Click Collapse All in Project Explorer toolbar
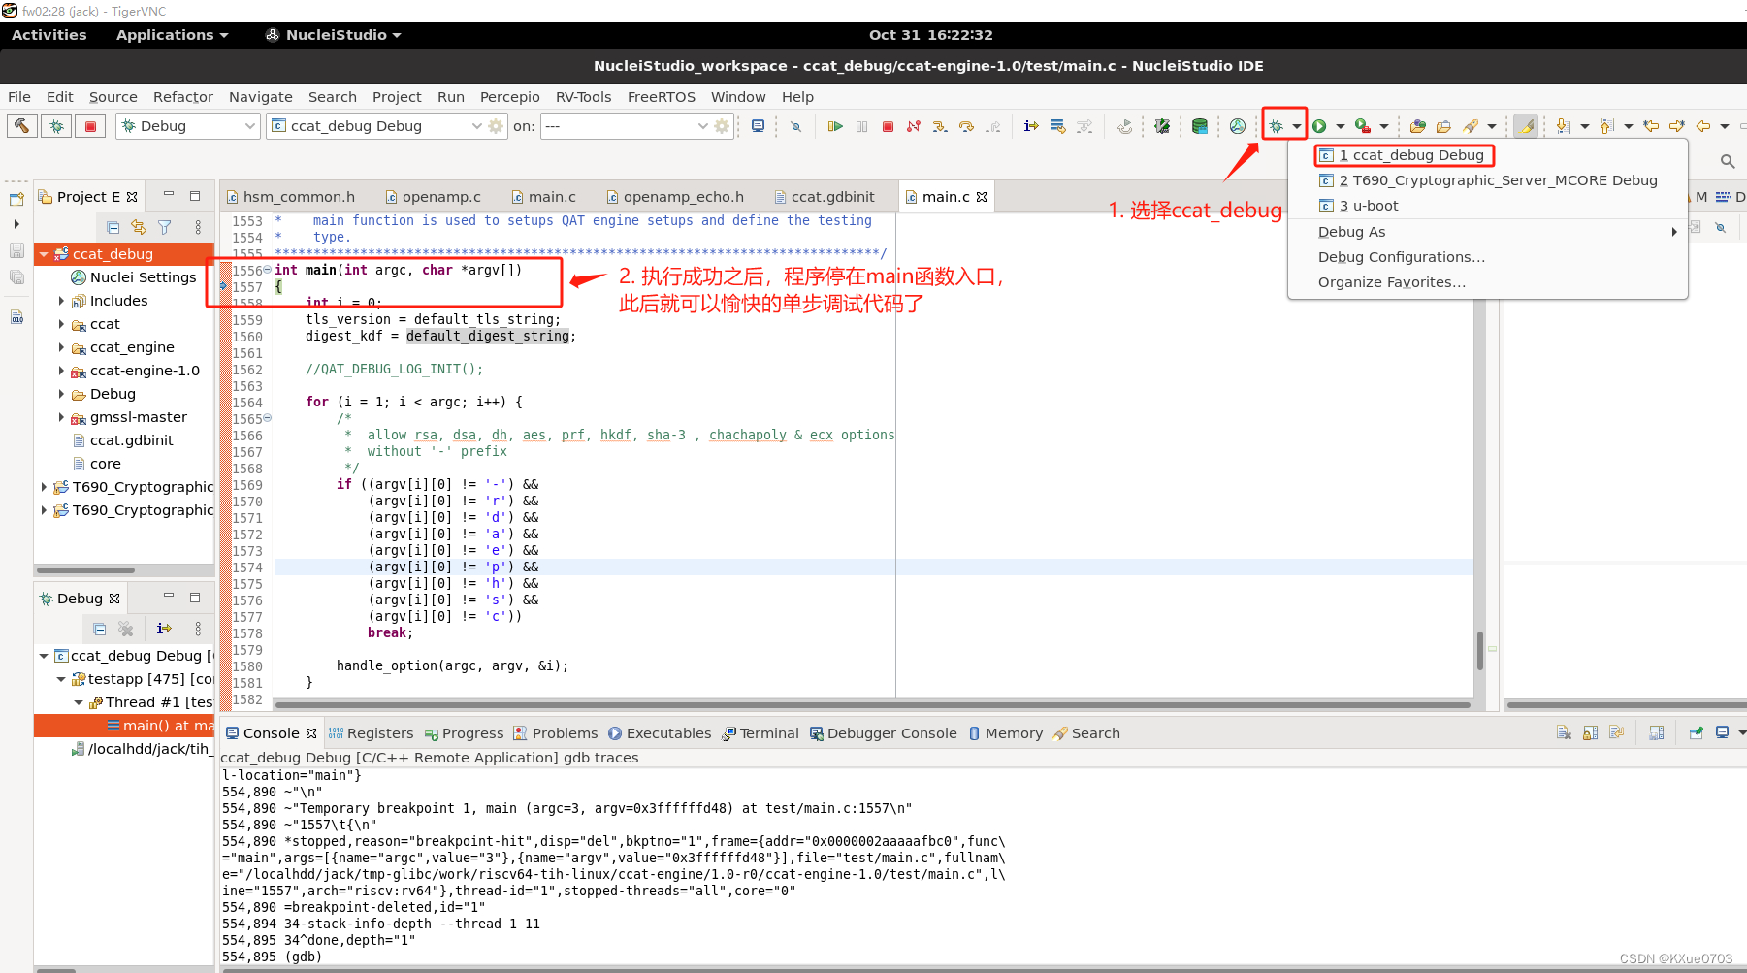 pyautogui.click(x=113, y=227)
